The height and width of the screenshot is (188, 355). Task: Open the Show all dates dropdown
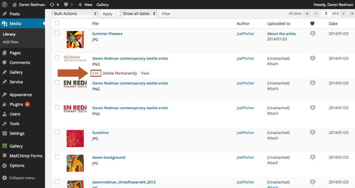pos(139,14)
